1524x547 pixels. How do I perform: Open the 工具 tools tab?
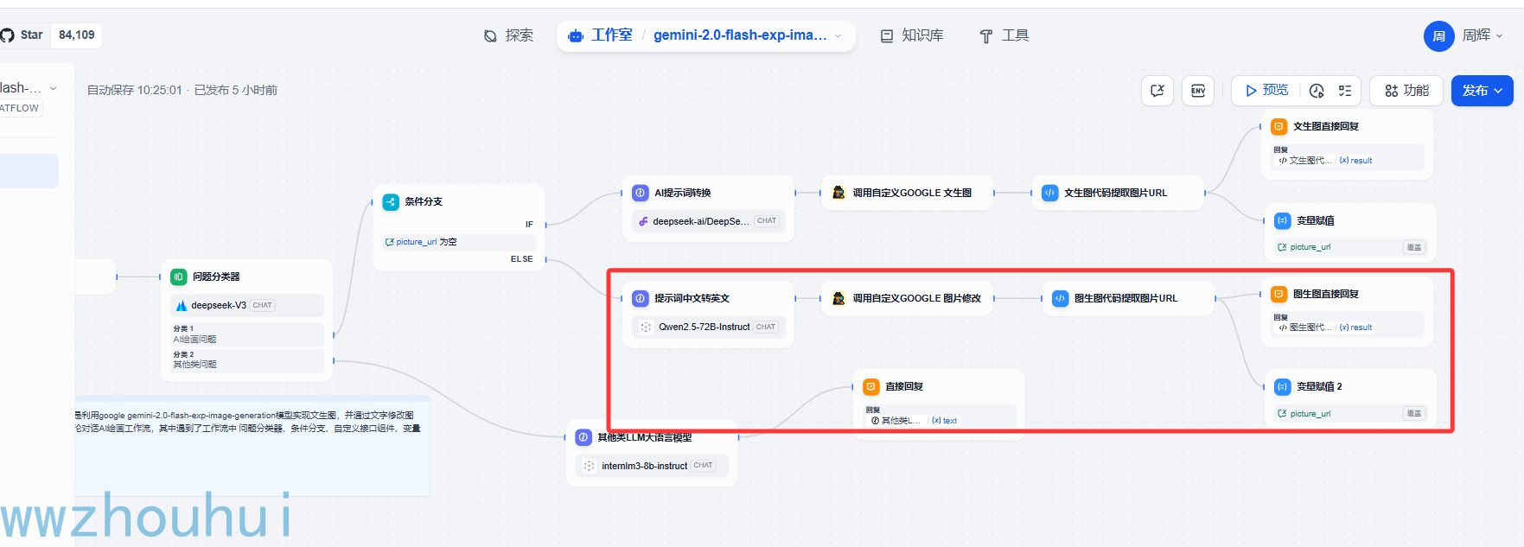coord(1004,35)
